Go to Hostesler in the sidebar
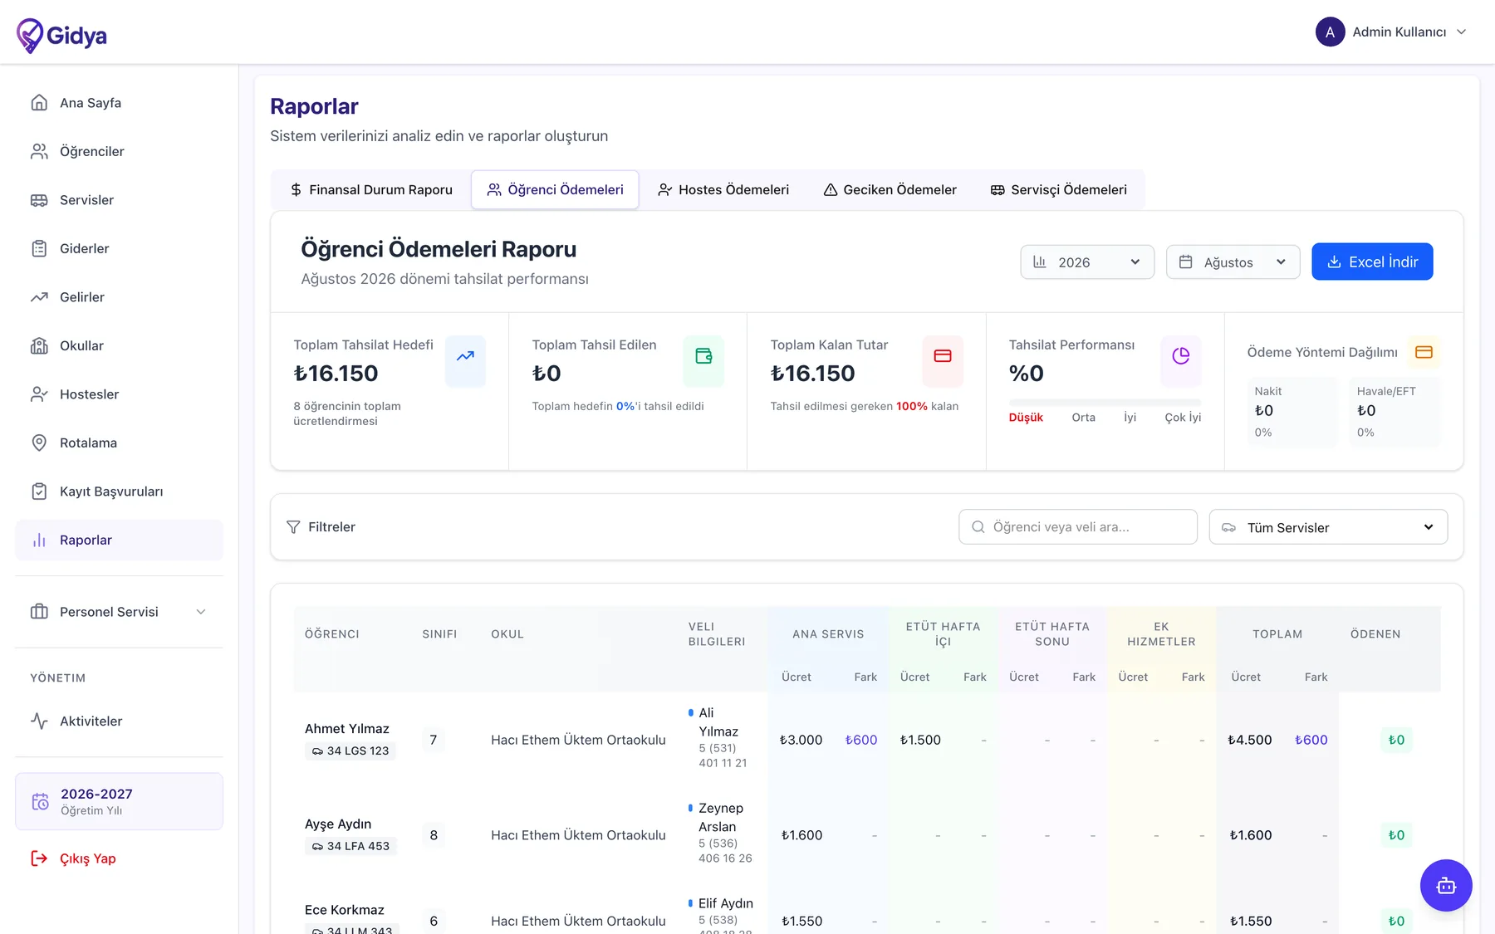Image resolution: width=1495 pixels, height=934 pixels. 119,394
